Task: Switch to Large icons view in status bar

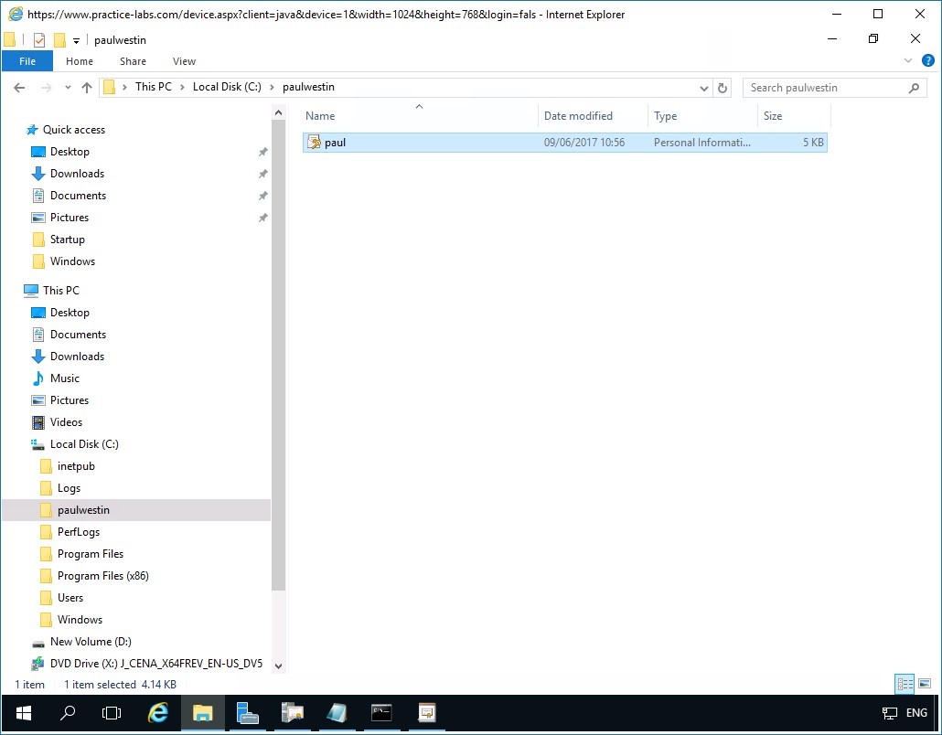Action: 925,684
